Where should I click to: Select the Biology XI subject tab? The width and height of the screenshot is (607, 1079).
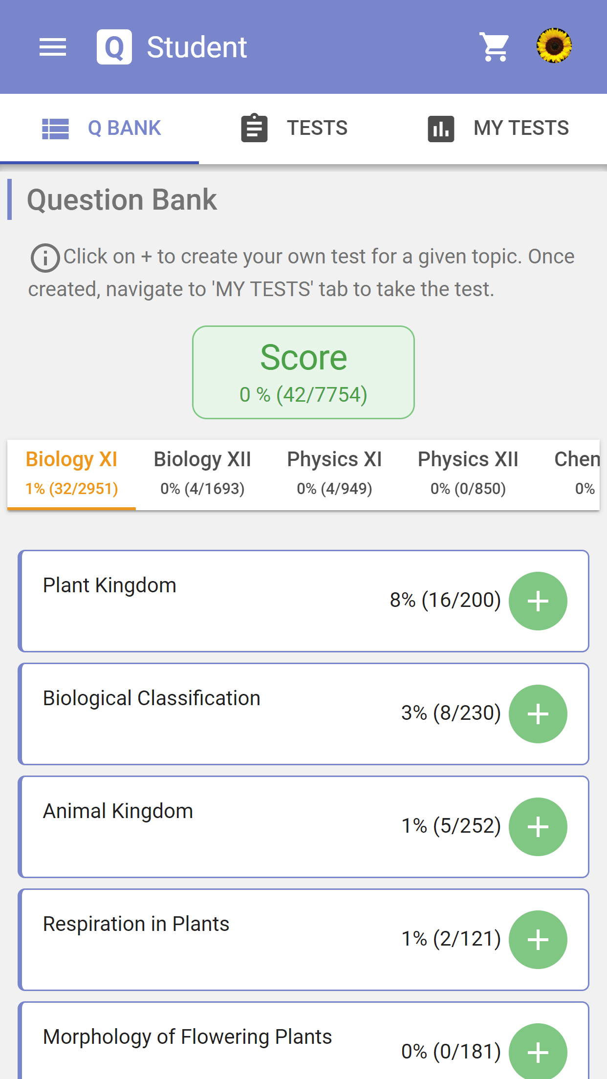(x=72, y=474)
